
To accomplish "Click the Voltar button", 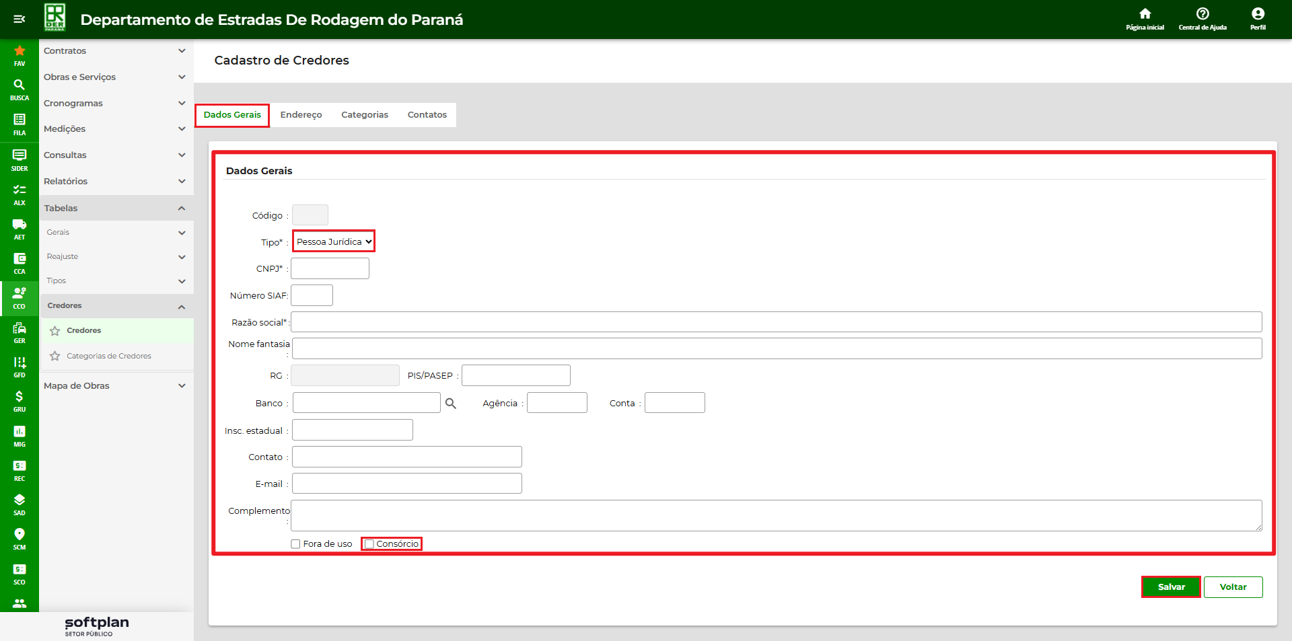I will (x=1233, y=587).
